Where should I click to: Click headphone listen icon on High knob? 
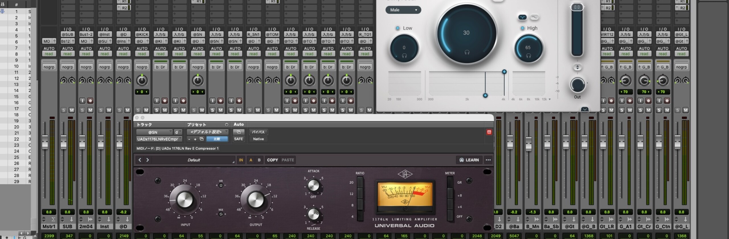(528, 56)
